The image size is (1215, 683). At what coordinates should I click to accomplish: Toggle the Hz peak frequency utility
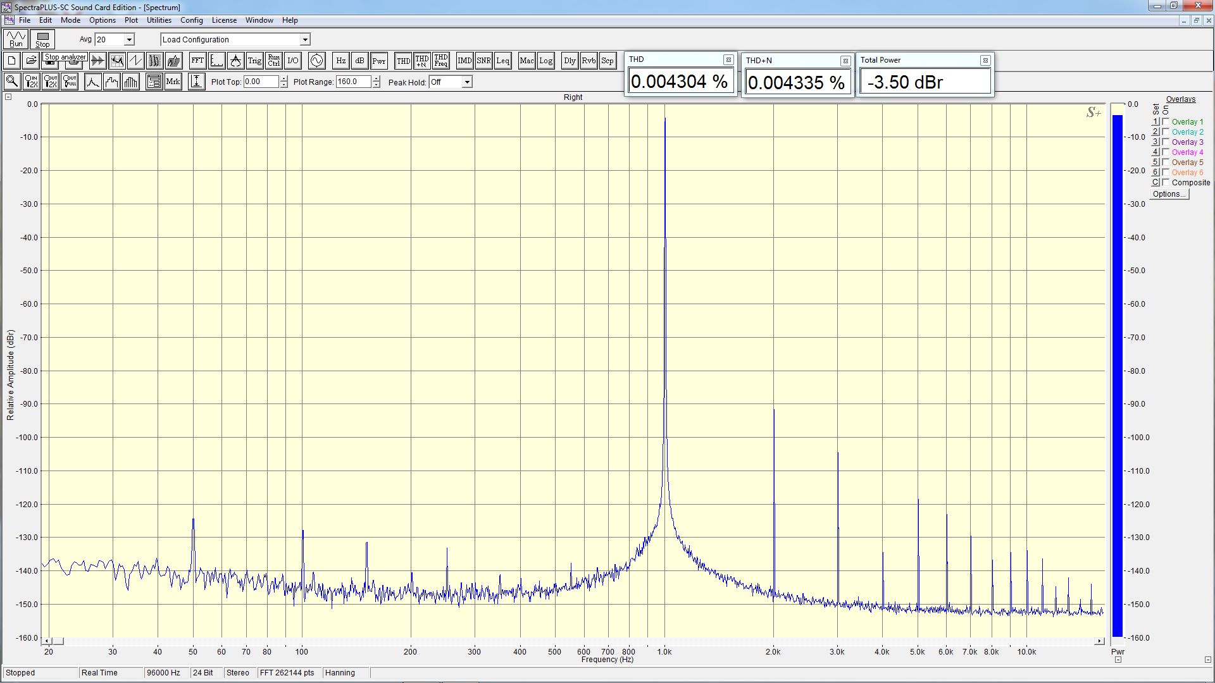coord(340,61)
